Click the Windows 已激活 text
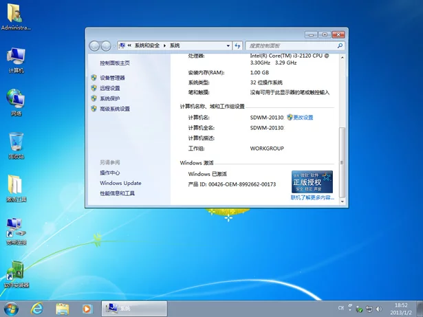This screenshot has width=423, height=317. coord(207,174)
